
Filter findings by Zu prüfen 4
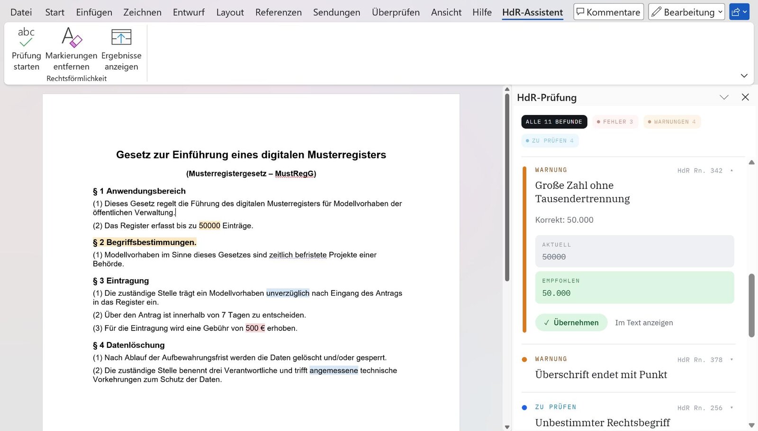(x=550, y=141)
